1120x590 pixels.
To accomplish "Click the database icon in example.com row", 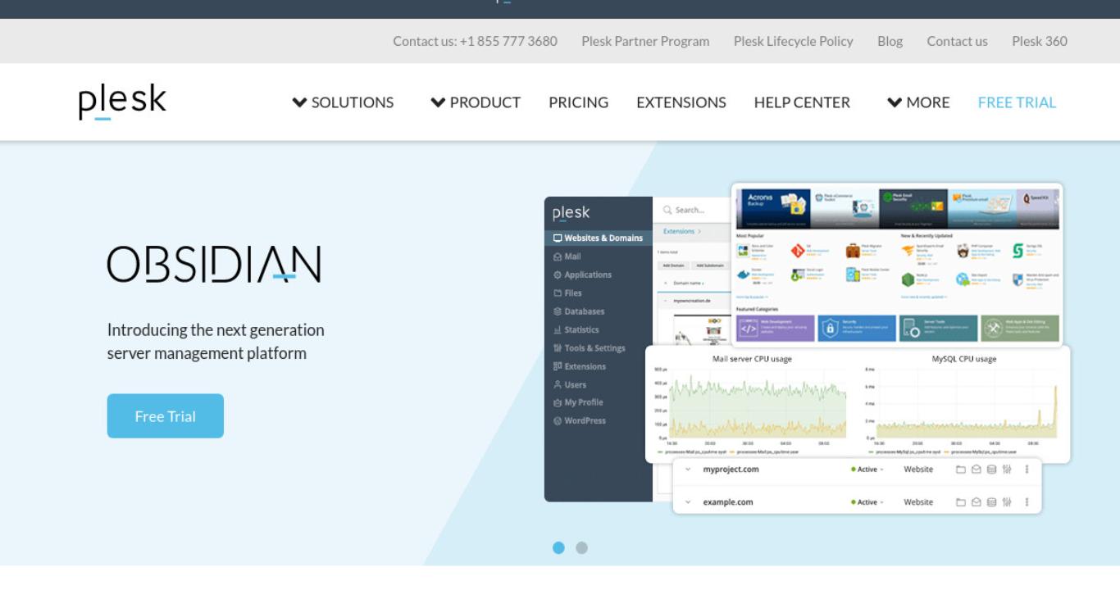I will click(x=991, y=502).
